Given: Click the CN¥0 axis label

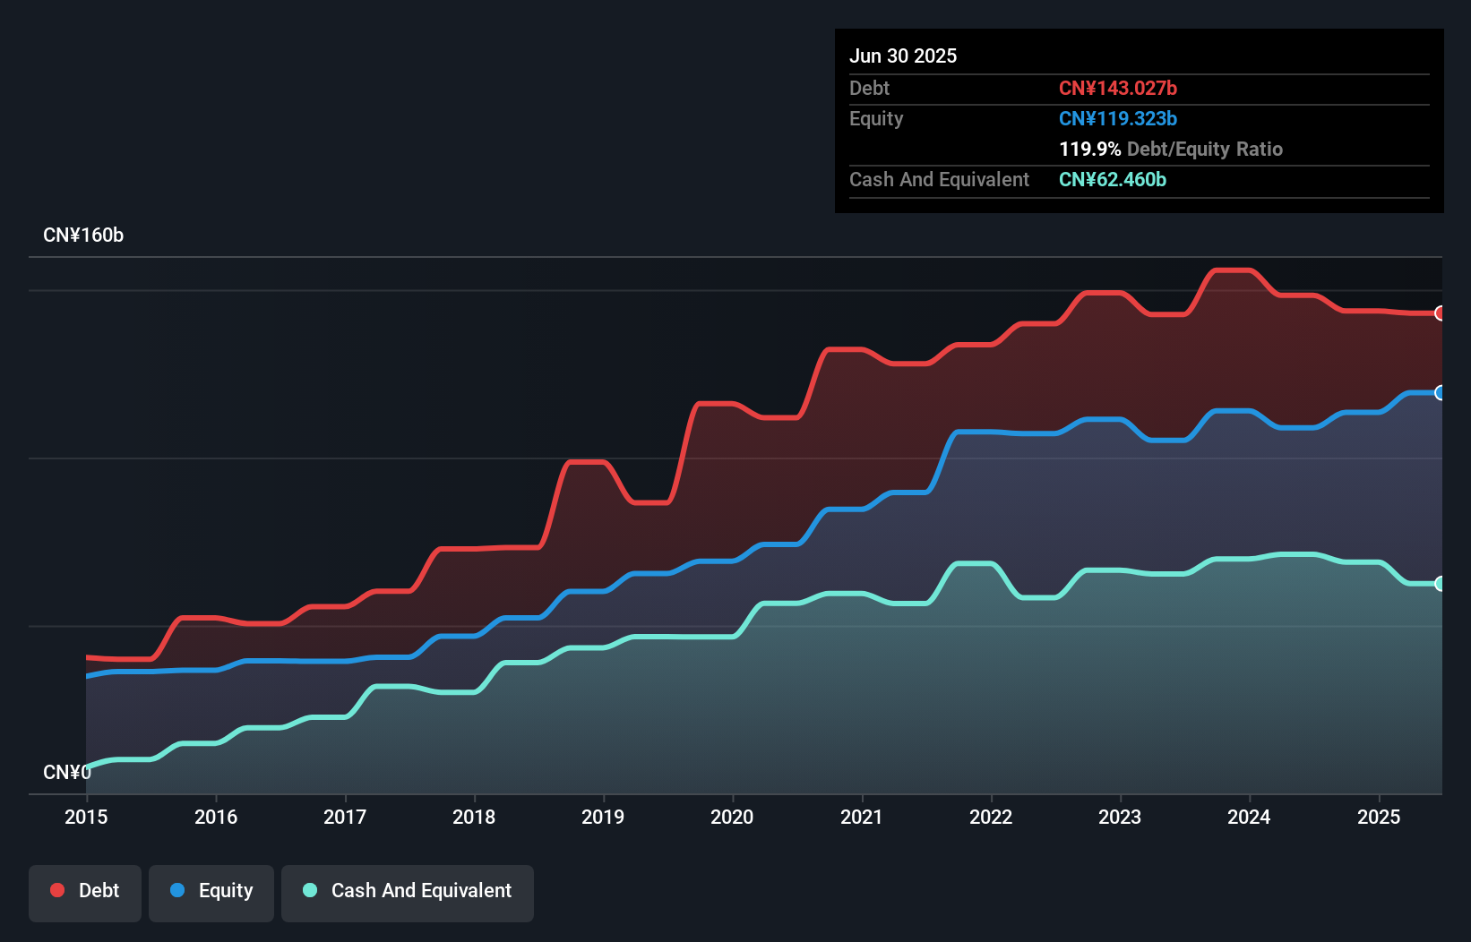Looking at the screenshot, I should pyautogui.click(x=67, y=771).
